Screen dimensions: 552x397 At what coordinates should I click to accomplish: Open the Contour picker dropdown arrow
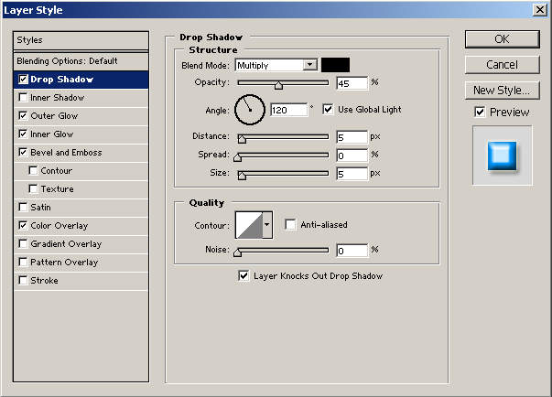click(267, 225)
